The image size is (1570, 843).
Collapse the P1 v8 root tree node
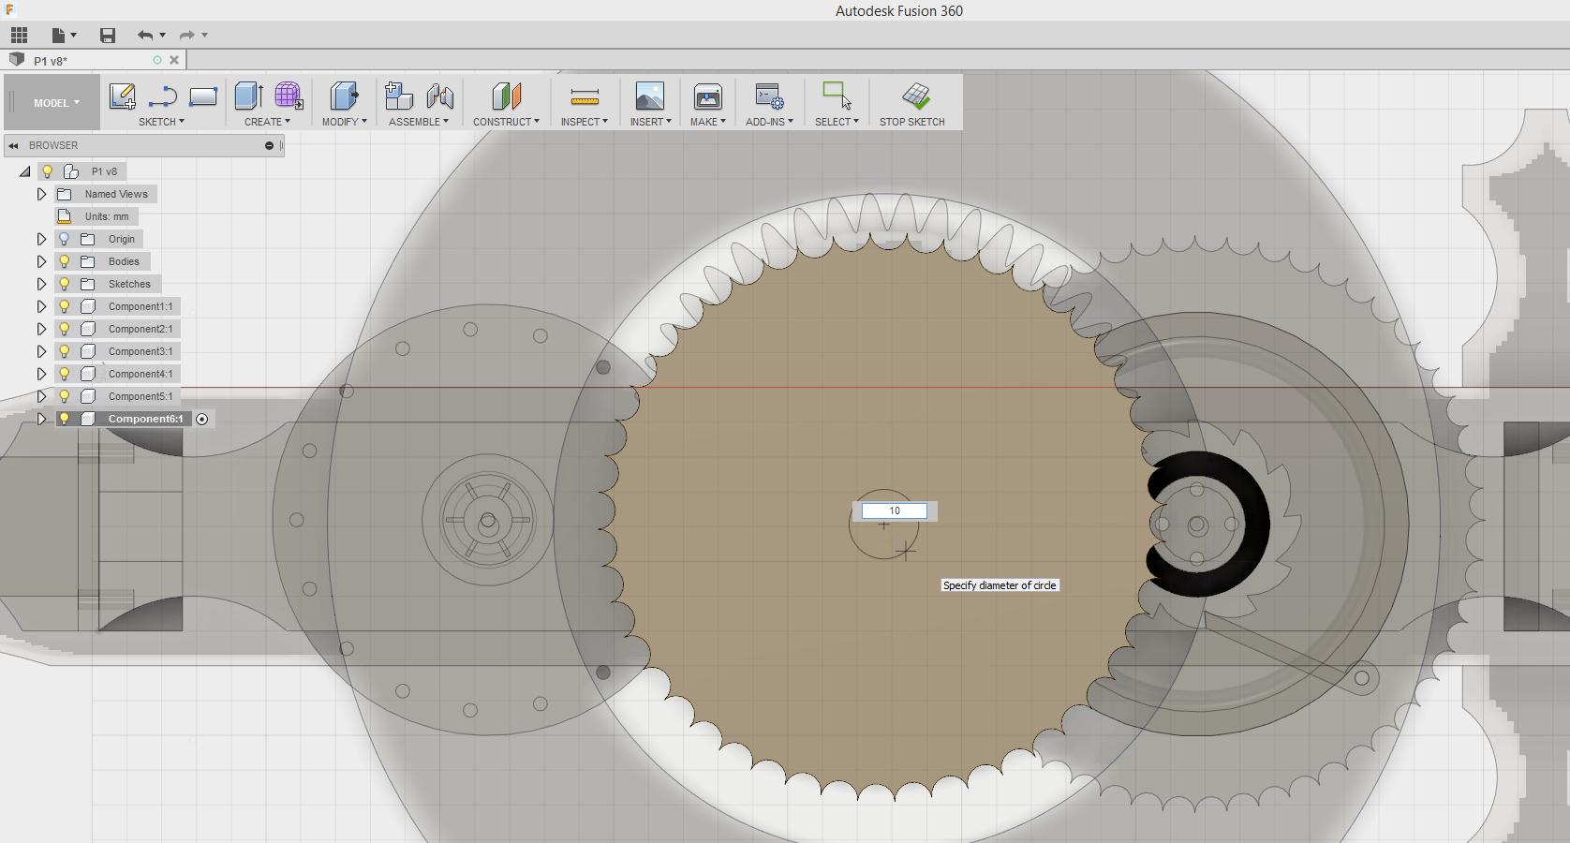click(x=25, y=171)
